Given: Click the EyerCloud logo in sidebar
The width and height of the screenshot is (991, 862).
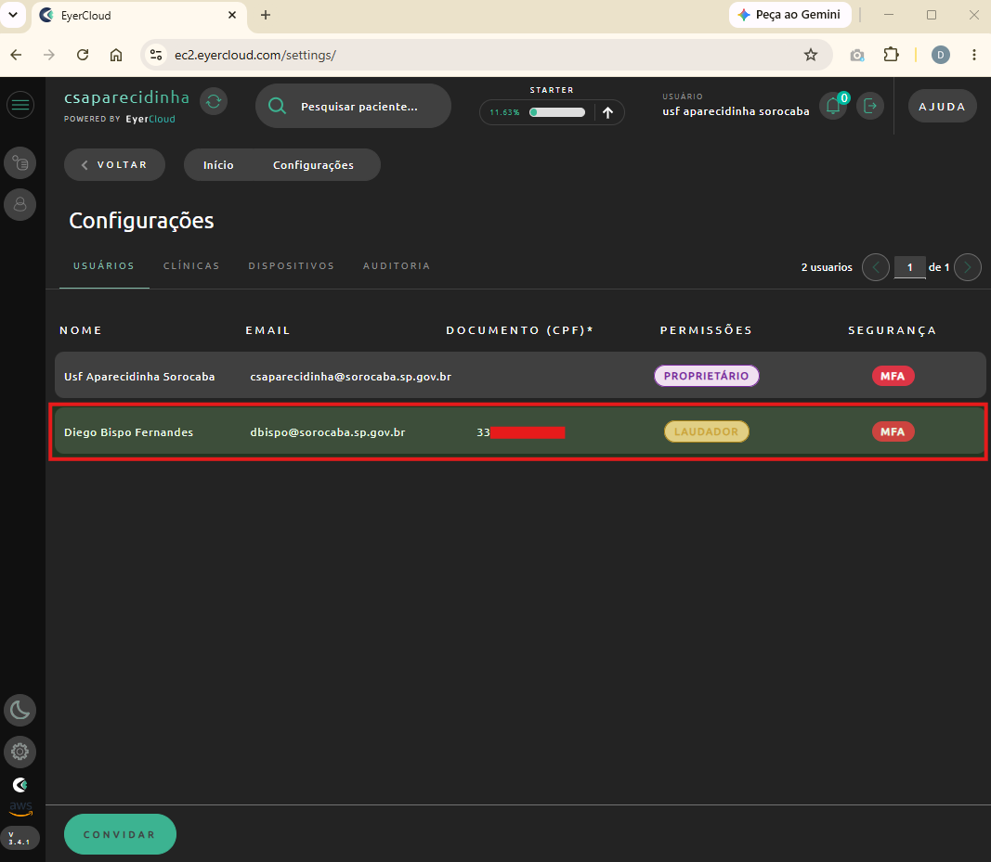Looking at the screenshot, I should (20, 785).
